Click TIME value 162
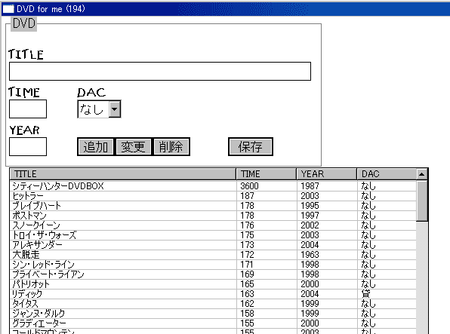Viewport: 450px width, 334px height. 247,304
